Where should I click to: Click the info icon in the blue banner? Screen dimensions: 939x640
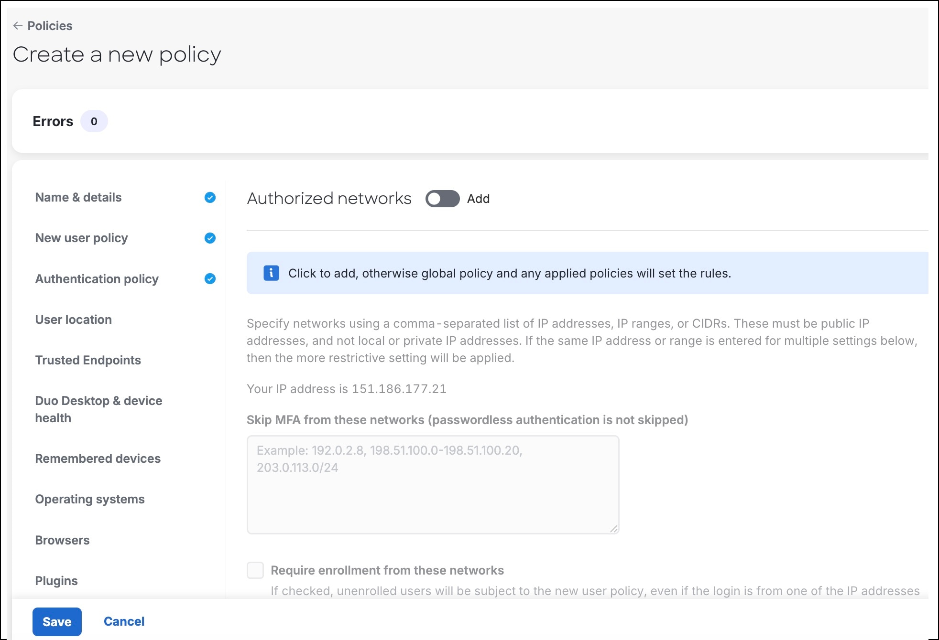pyautogui.click(x=271, y=273)
